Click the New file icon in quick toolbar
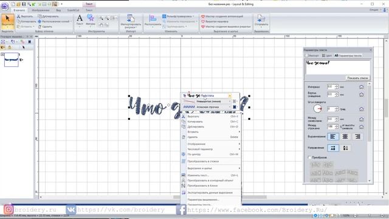Screen dimensions: 389x219 [x=13, y=4]
